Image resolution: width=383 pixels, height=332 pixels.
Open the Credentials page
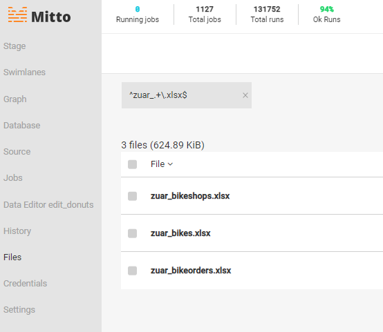pos(25,283)
